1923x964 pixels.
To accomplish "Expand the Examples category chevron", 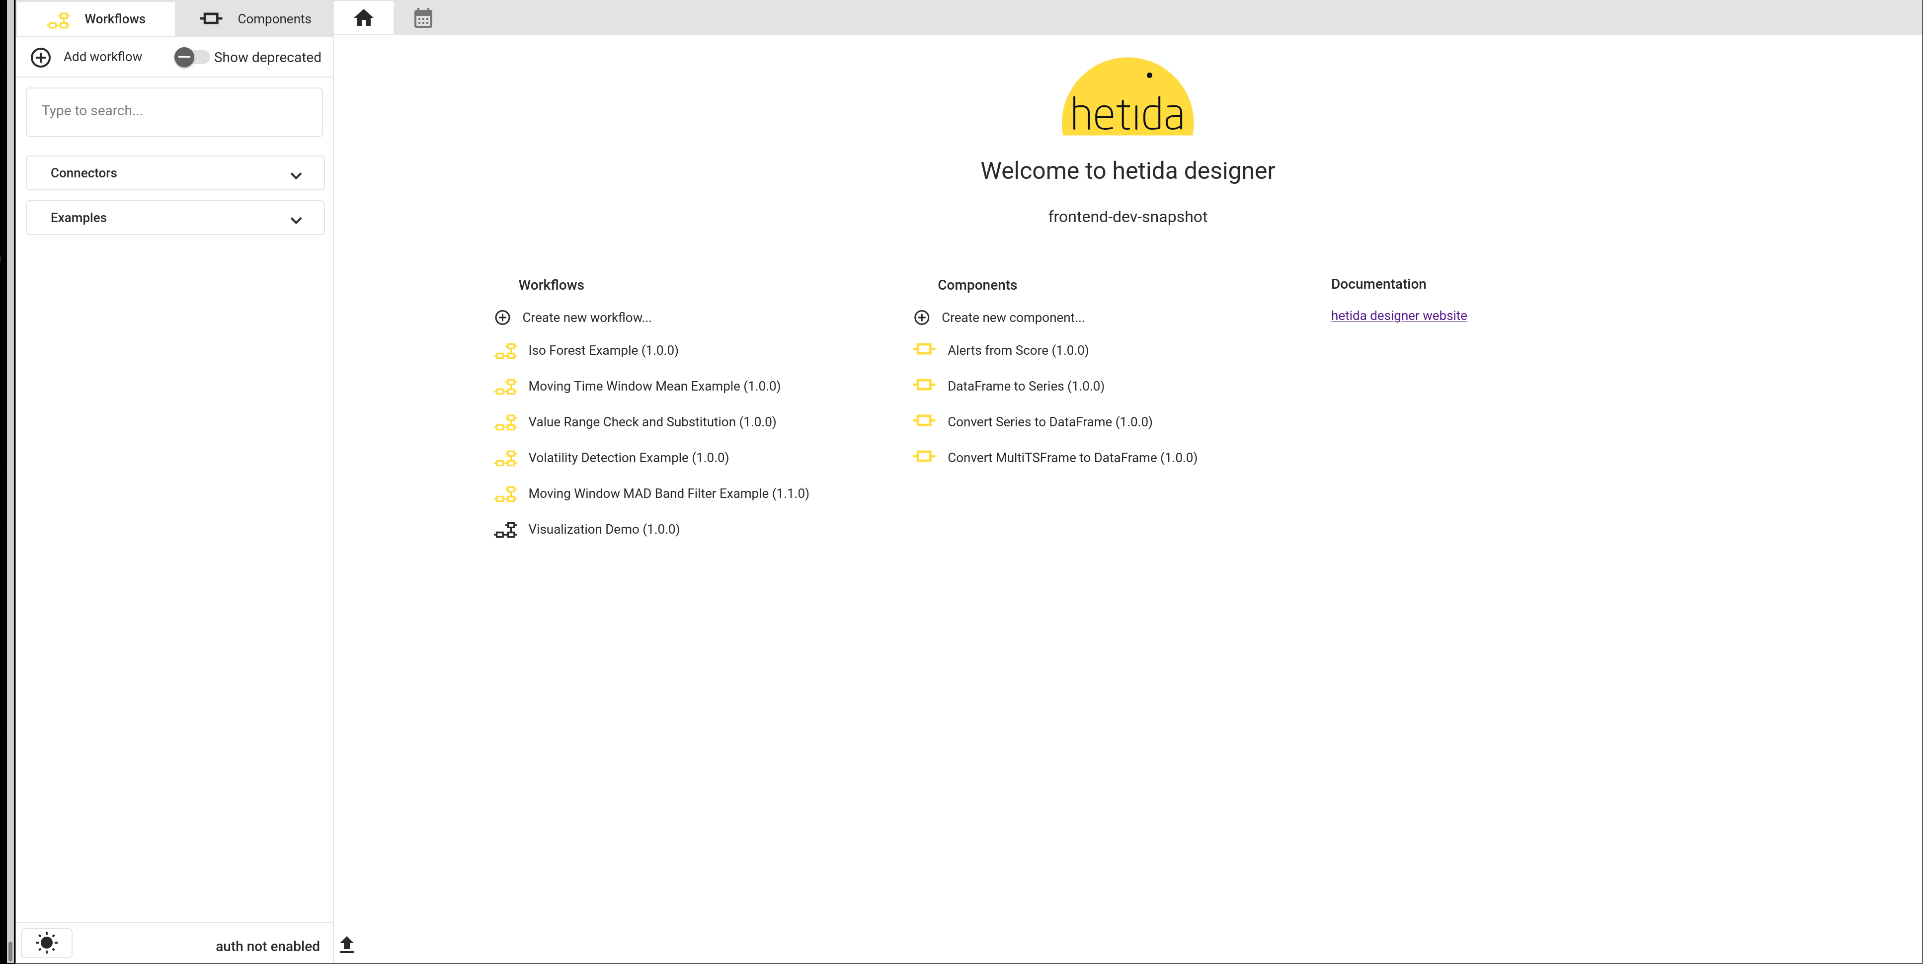I will (296, 220).
